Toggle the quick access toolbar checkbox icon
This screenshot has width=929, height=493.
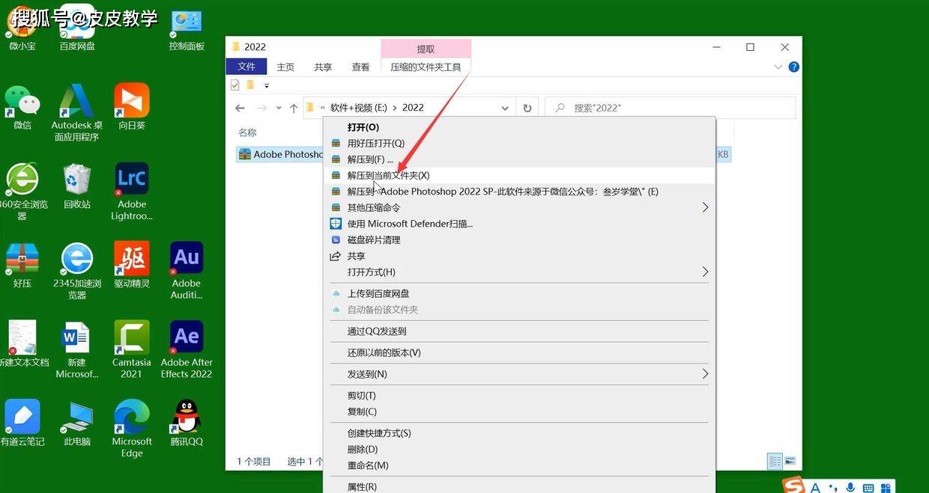235,85
